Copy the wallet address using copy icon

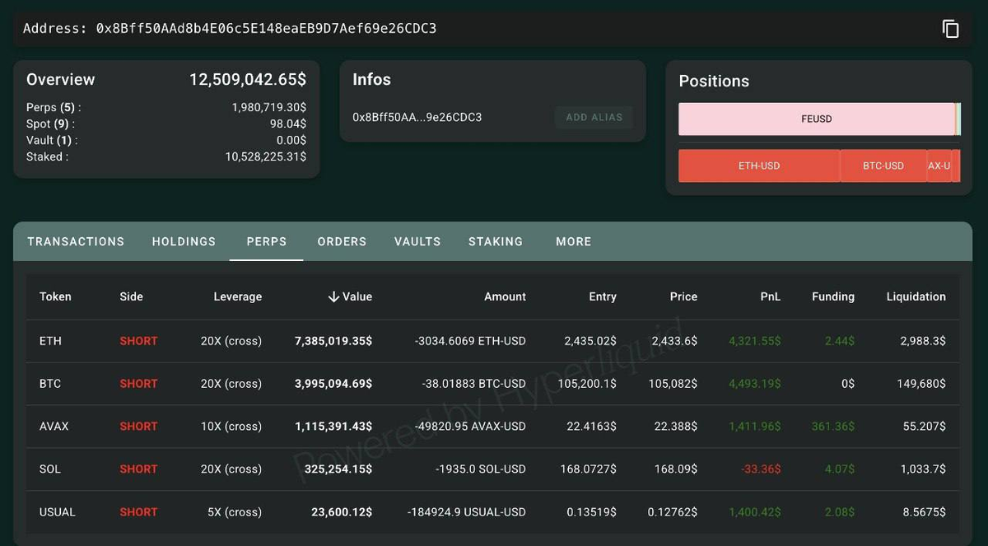(951, 28)
